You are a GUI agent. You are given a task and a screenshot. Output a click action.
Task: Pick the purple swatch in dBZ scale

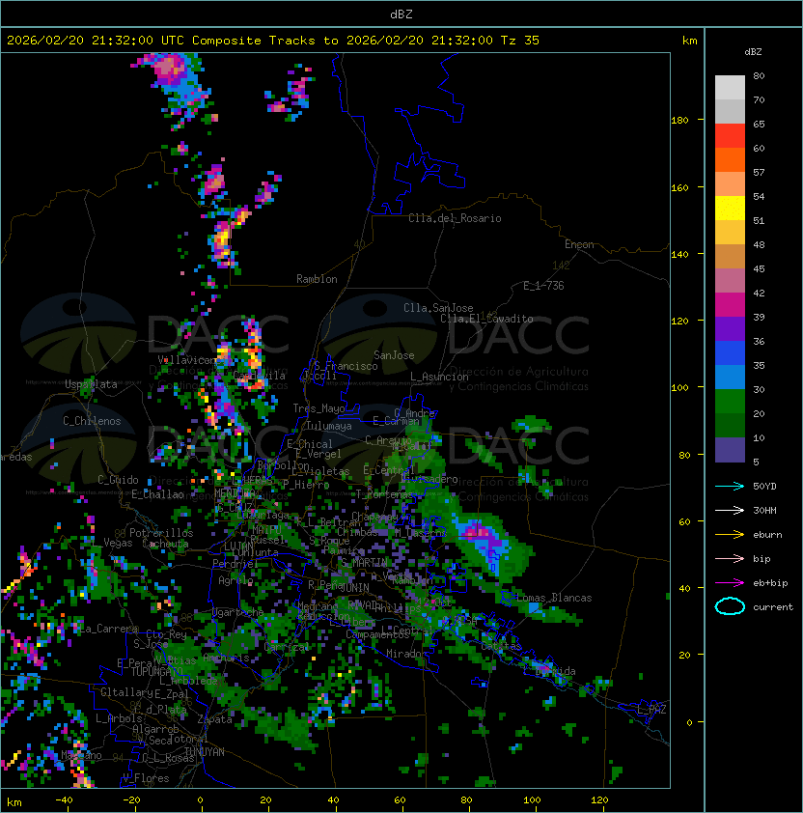[730, 329]
